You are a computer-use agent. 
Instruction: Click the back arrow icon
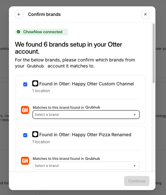tap(19, 14)
